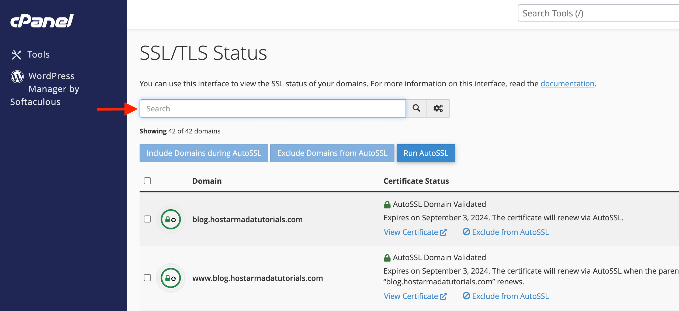Click the Certificate Status column header
This screenshot has width=679, height=311.
tap(416, 181)
